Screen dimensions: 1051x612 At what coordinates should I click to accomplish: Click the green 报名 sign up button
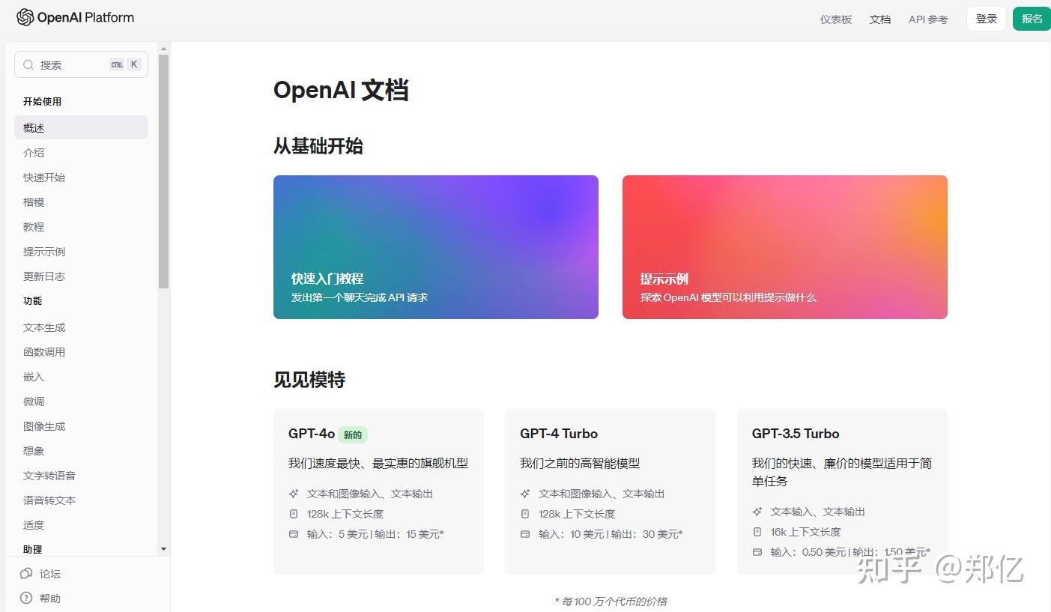point(1032,19)
